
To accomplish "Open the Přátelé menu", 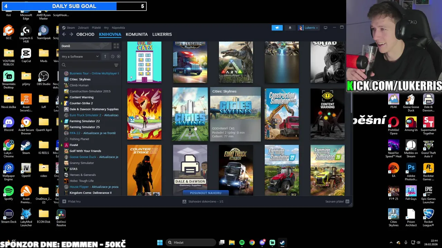I will [96, 28].
